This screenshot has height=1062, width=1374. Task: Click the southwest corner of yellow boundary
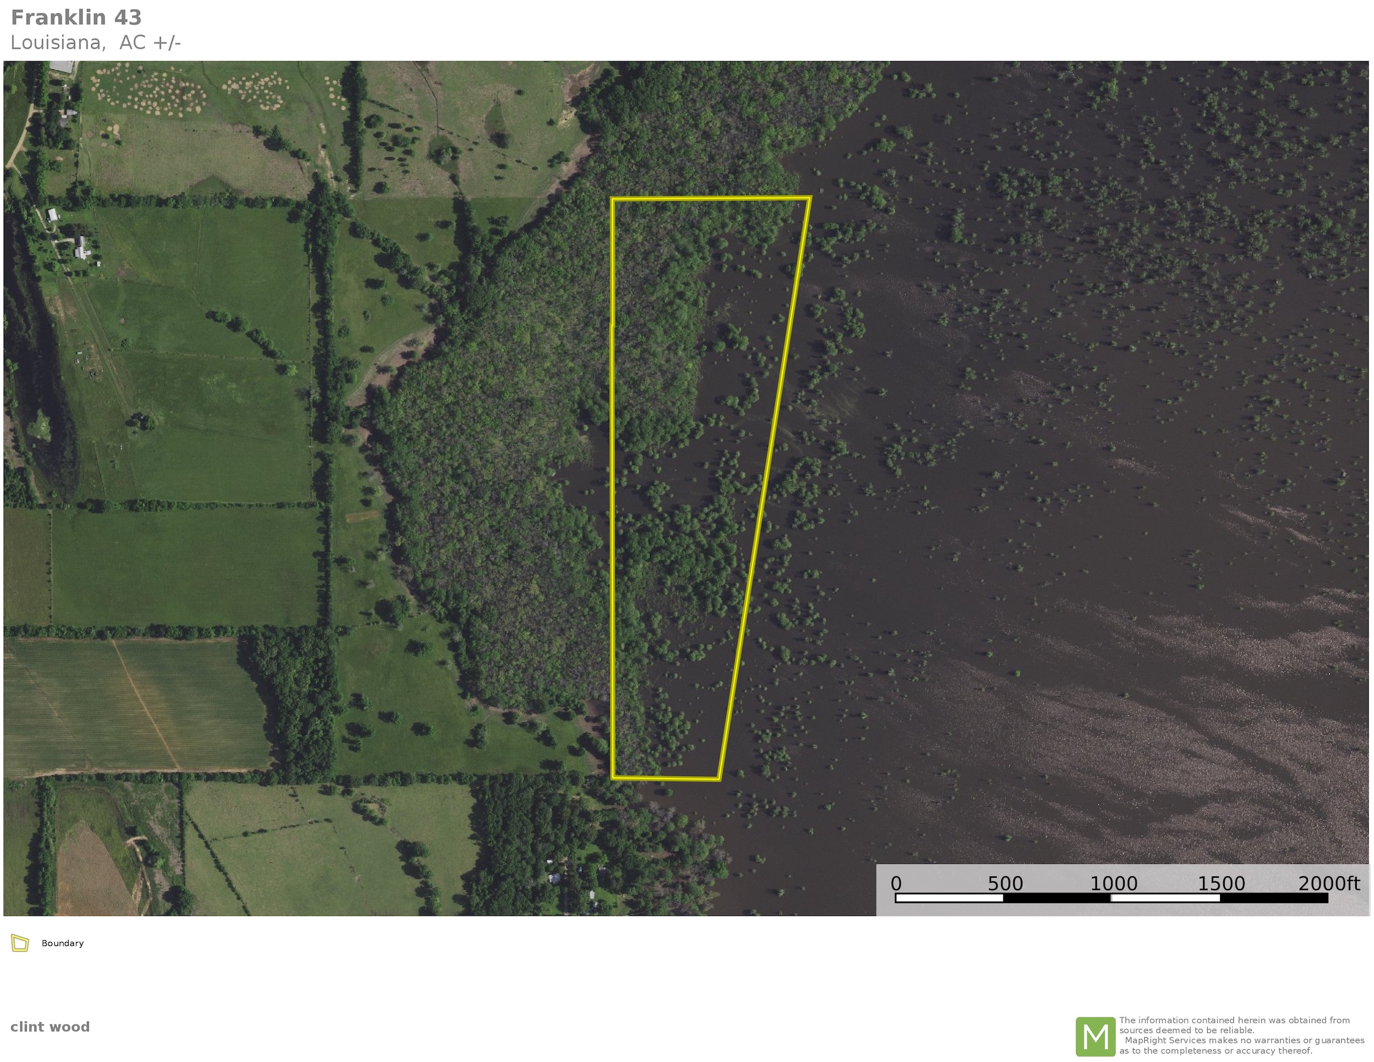(x=613, y=778)
